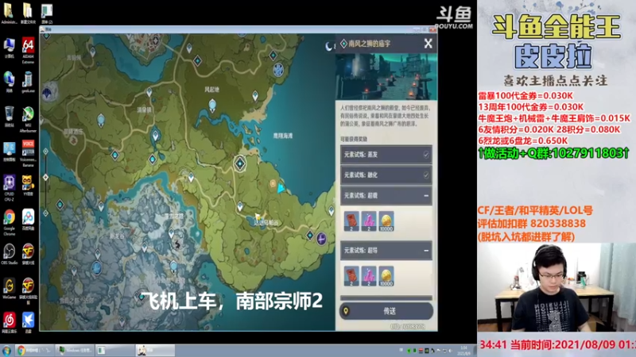
Task: Click the 10000 mora coin under 超载
Action: click(386, 221)
